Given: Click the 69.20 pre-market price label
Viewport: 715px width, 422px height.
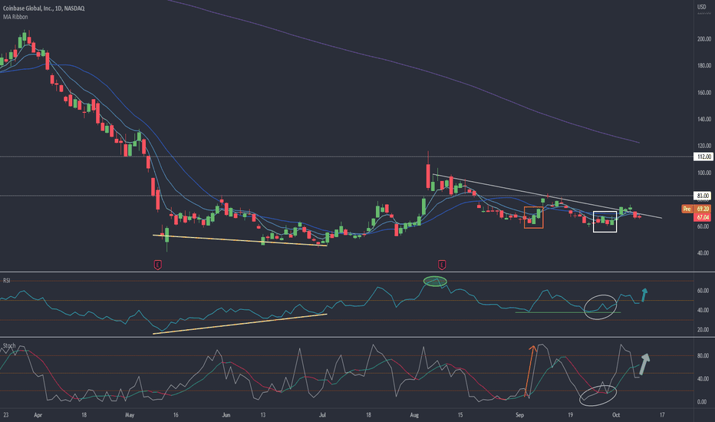Looking at the screenshot, I should 703,209.
